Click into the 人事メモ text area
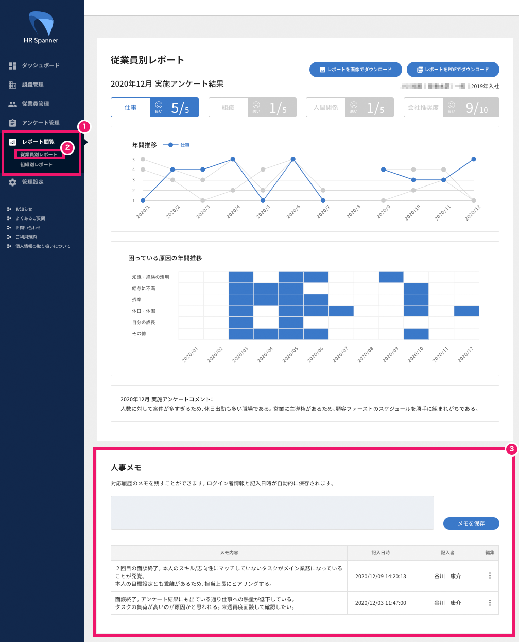519x642 pixels. point(272,513)
